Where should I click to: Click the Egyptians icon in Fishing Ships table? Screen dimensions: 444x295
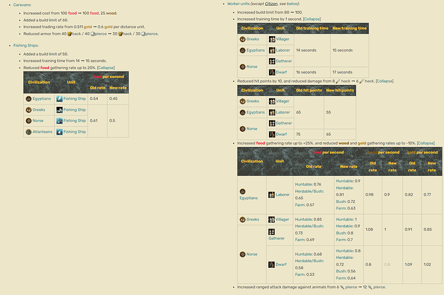[x=29, y=99]
